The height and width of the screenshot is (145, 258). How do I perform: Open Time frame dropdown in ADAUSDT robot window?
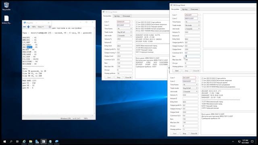point(125,29)
